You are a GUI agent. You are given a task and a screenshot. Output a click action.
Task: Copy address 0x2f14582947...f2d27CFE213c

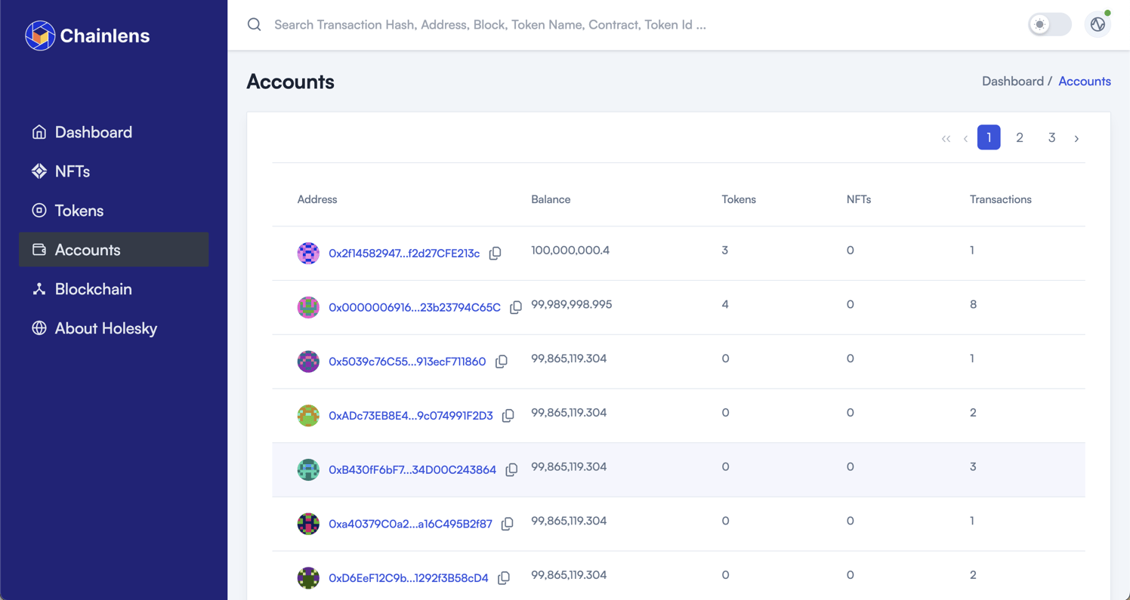click(495, 253)
